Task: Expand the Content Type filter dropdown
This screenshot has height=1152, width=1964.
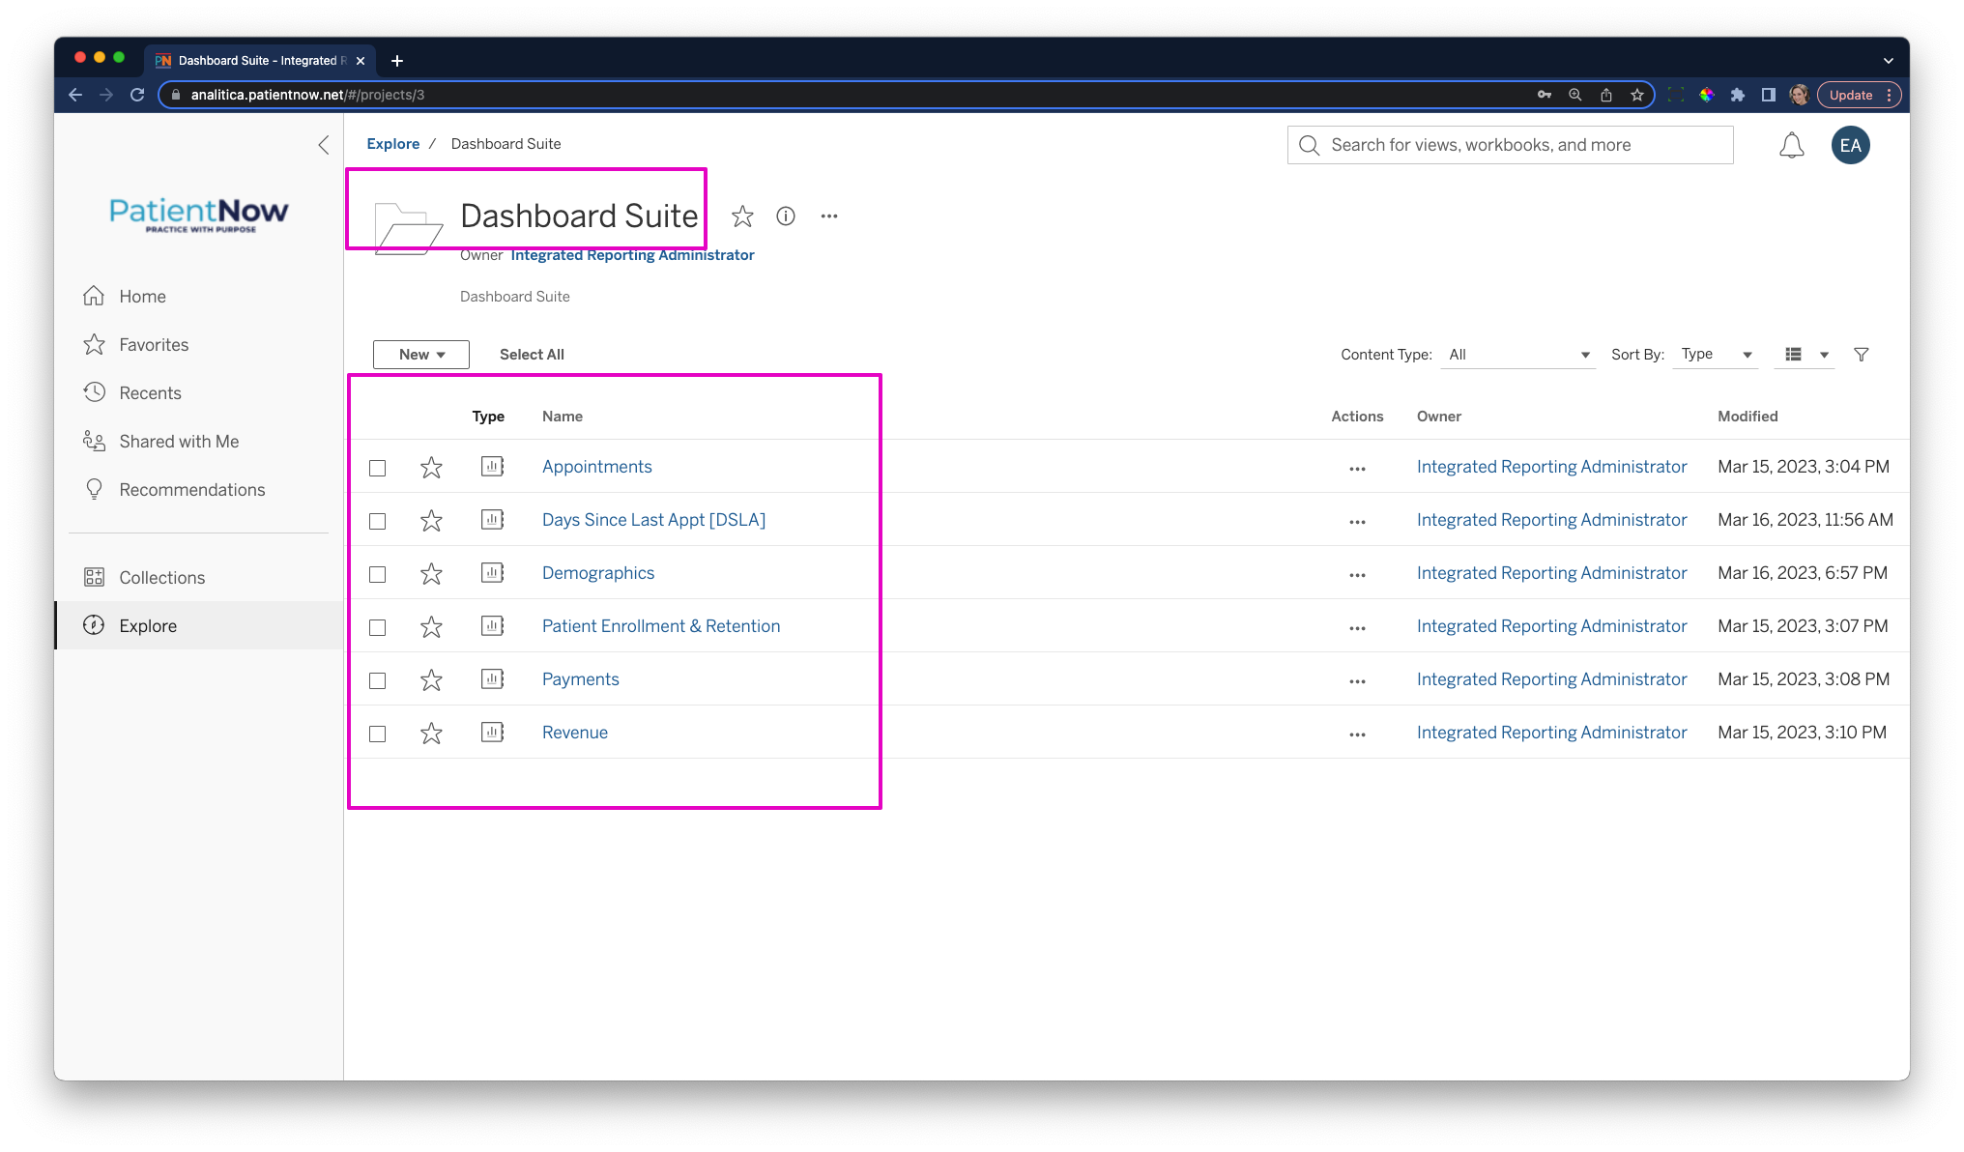Action: (1516, 354)
